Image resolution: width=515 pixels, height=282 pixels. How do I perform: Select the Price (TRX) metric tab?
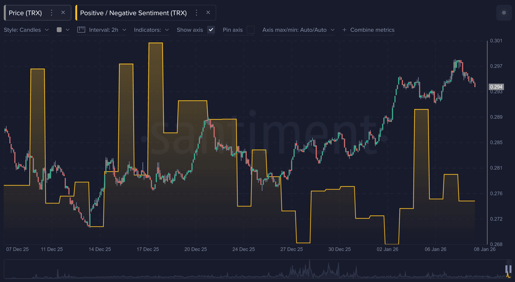[25, 13]
